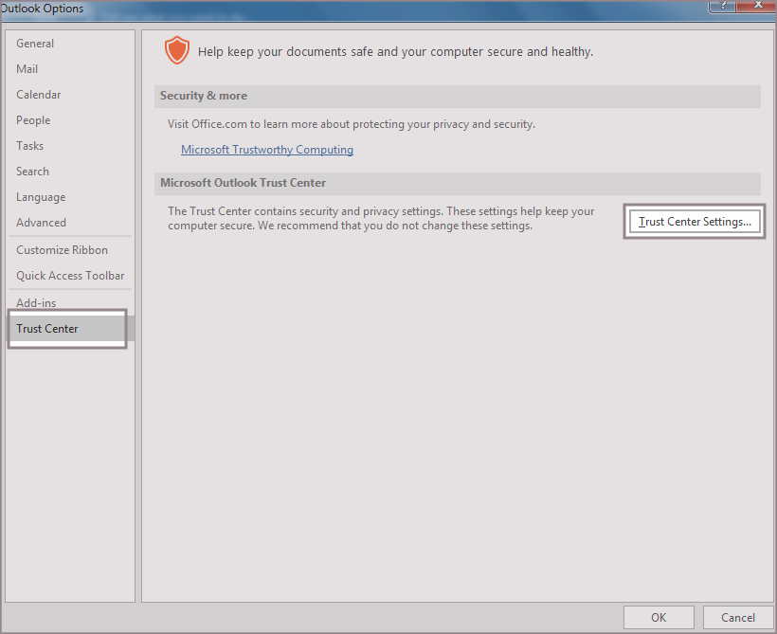Select the Search options category
This screenshot has height=634, width=777.
coord(33,172)
